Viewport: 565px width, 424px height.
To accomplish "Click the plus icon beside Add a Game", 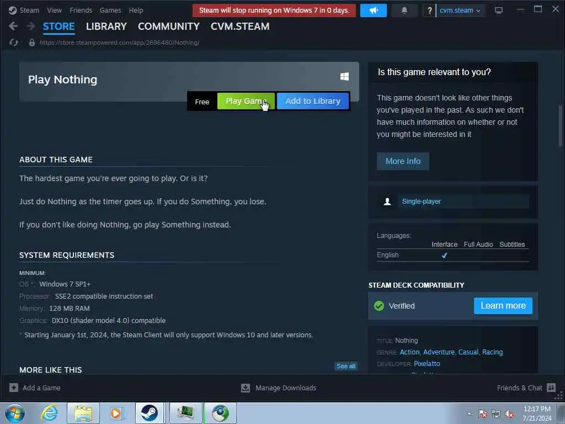I will (14, 388).
